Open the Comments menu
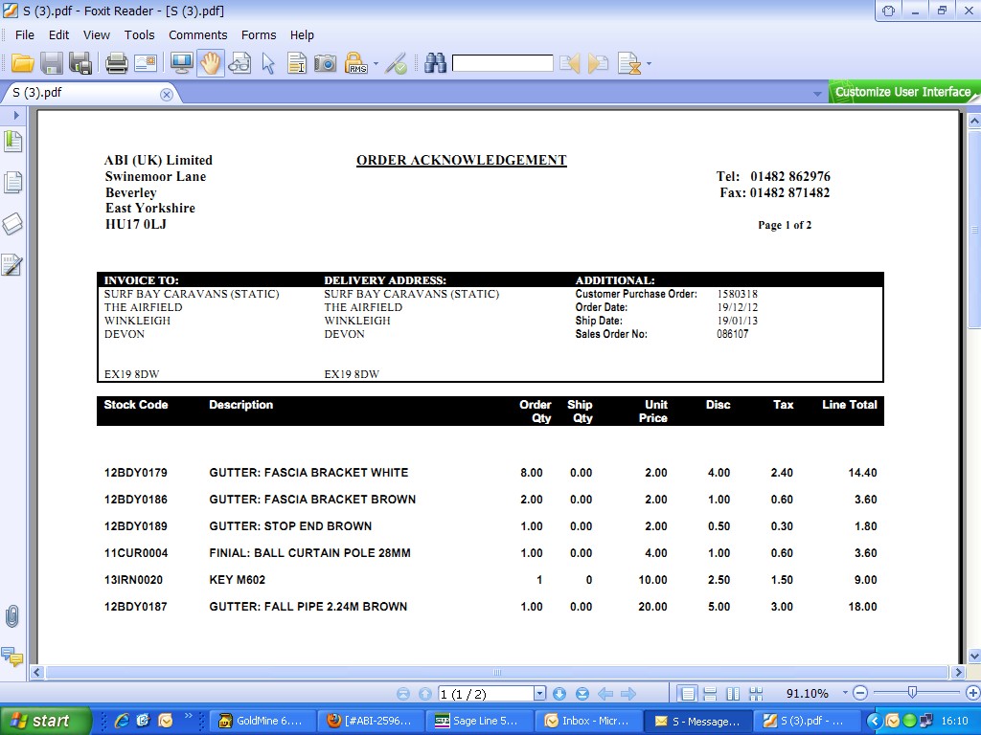981x735 pixels. point(197,34)
